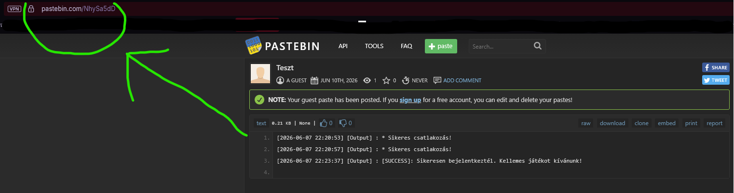Viewport: 734px width, 193px height.
Task: Click the Pastebin logo icon
Action: click(253, 46)
